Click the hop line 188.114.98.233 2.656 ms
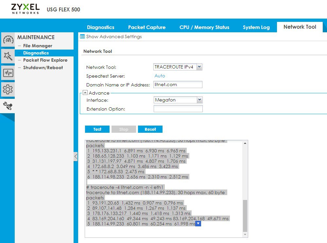Screen dimensions: 327x243 coord(138,177)
